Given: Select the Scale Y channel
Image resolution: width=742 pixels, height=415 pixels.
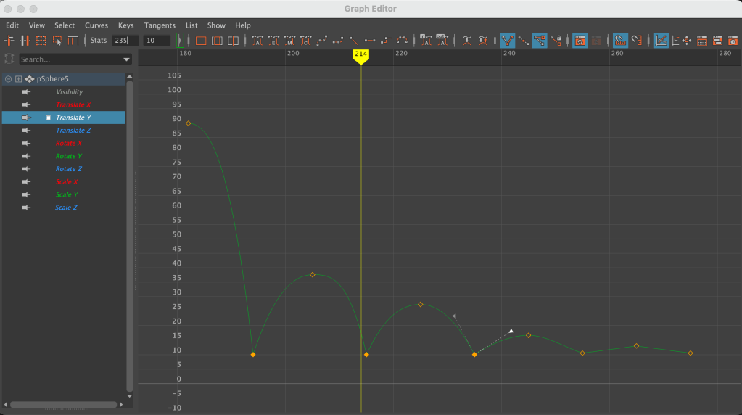Looking at the screenshot, I should 66,194.
